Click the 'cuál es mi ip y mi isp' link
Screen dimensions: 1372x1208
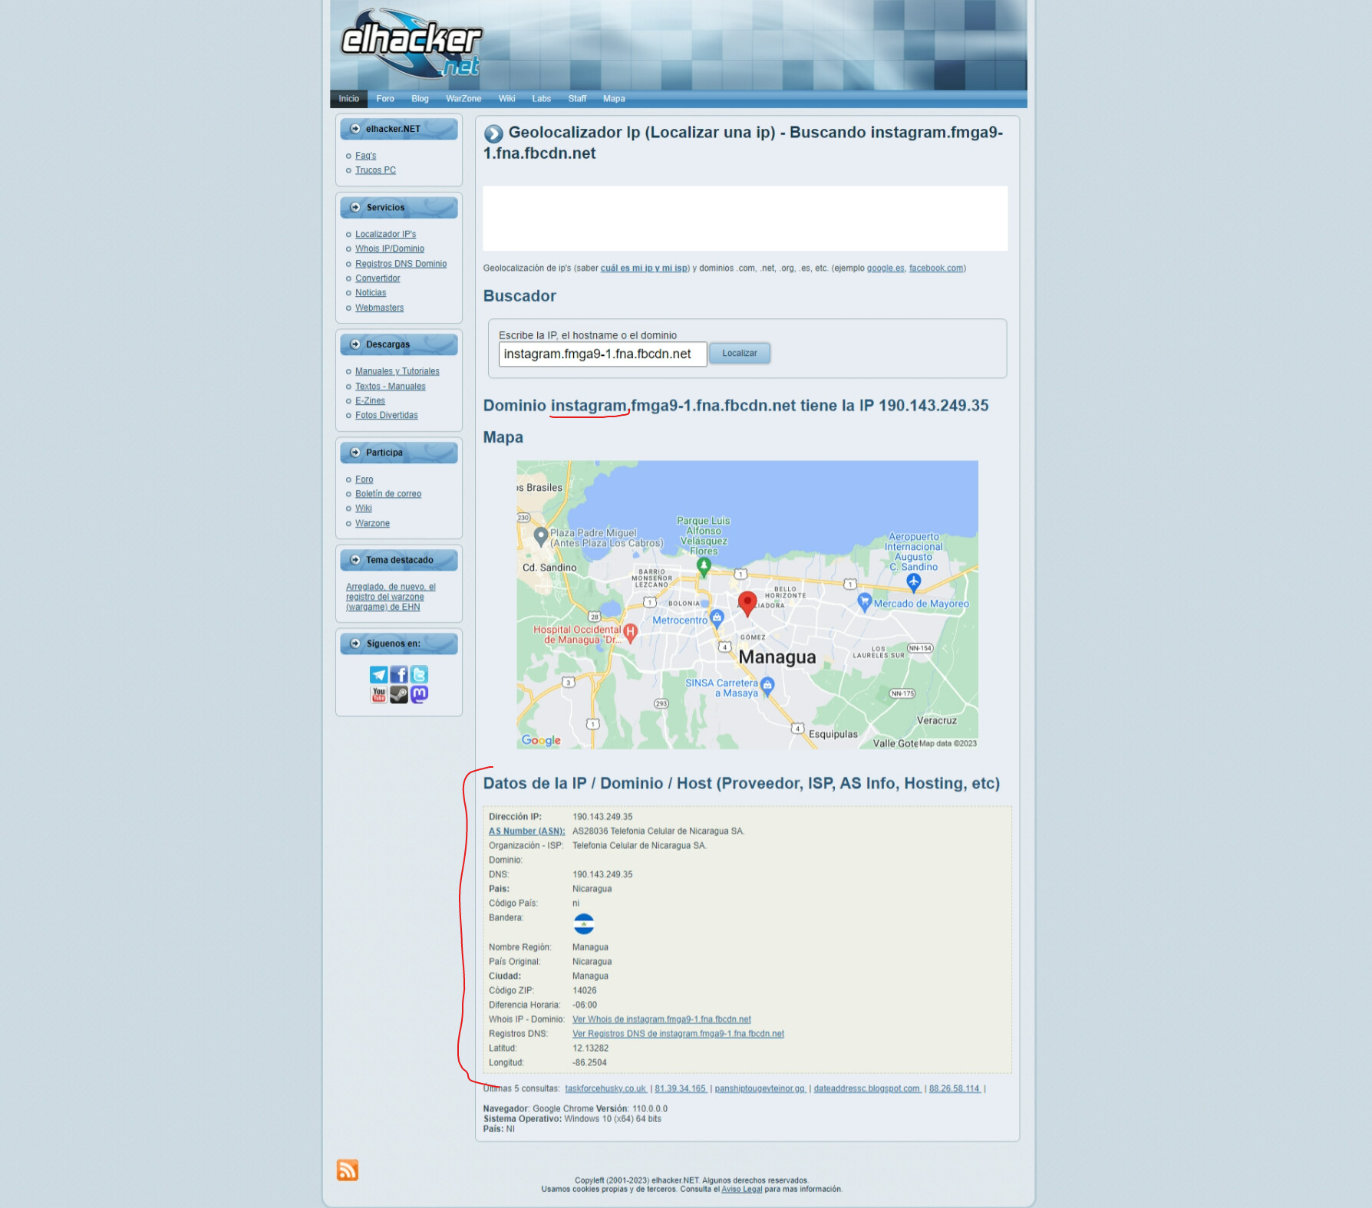[x=644, y=268]
